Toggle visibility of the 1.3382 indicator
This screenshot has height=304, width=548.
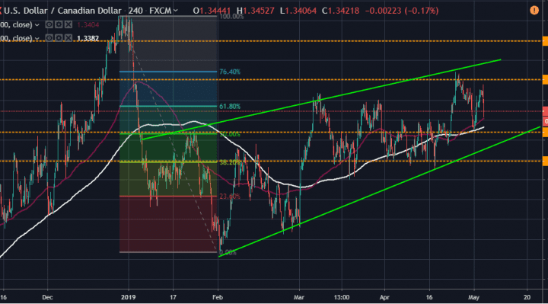[49, 38]
